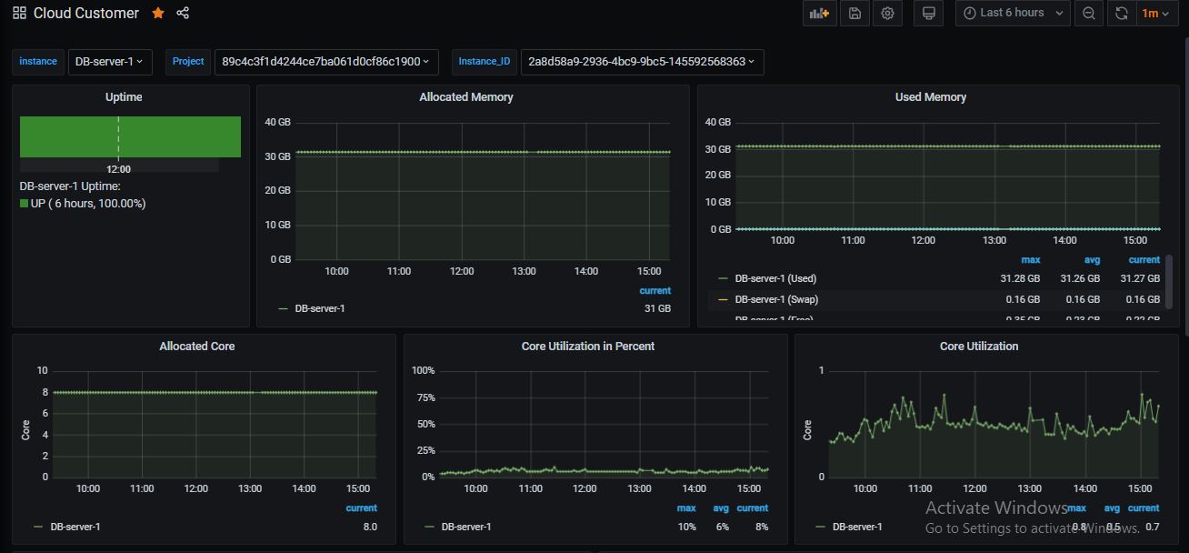Screen dimensions: 1189x553
Task: Toggle DB-server-1 series in Allocated Core legend
Action: pyautogui.click(x=75, y=527)
